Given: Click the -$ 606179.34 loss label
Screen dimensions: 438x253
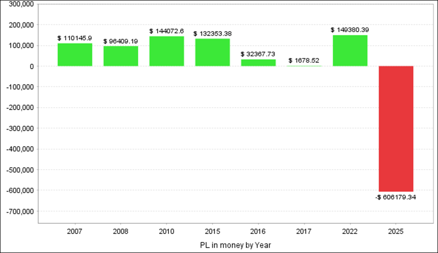Looking at the screenshot, I should [x=396, y=197].
